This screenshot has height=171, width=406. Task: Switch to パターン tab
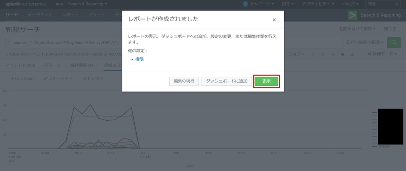click(x=53, y=65)
